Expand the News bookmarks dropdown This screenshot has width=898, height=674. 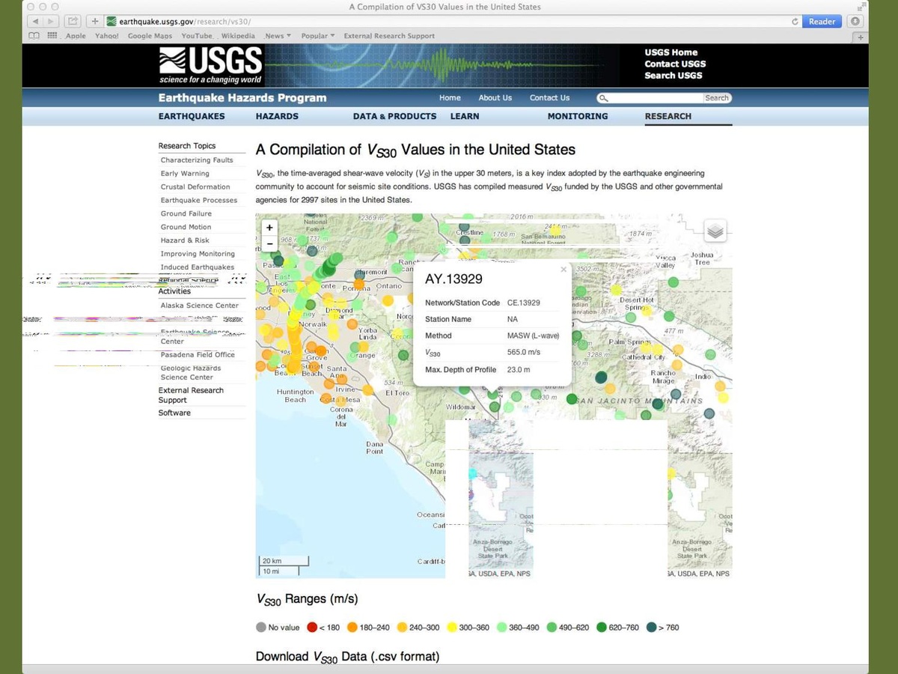click(x=278, y=36)
